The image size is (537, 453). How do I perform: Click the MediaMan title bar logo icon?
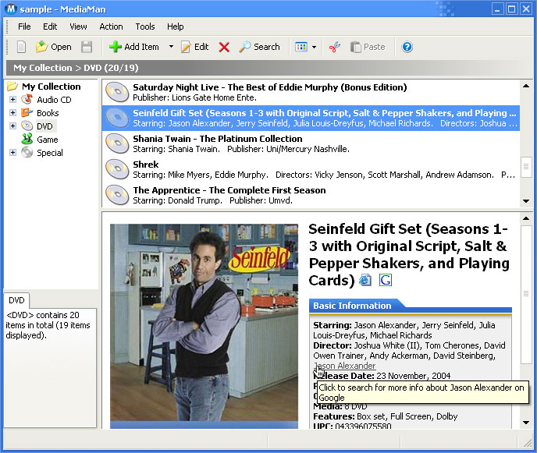point(11,9)
